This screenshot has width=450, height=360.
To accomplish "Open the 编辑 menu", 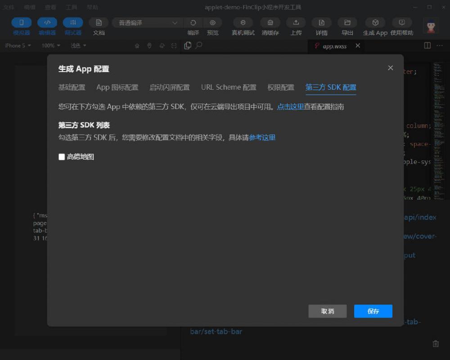I will pyautogui.click(x=30, y=7).
